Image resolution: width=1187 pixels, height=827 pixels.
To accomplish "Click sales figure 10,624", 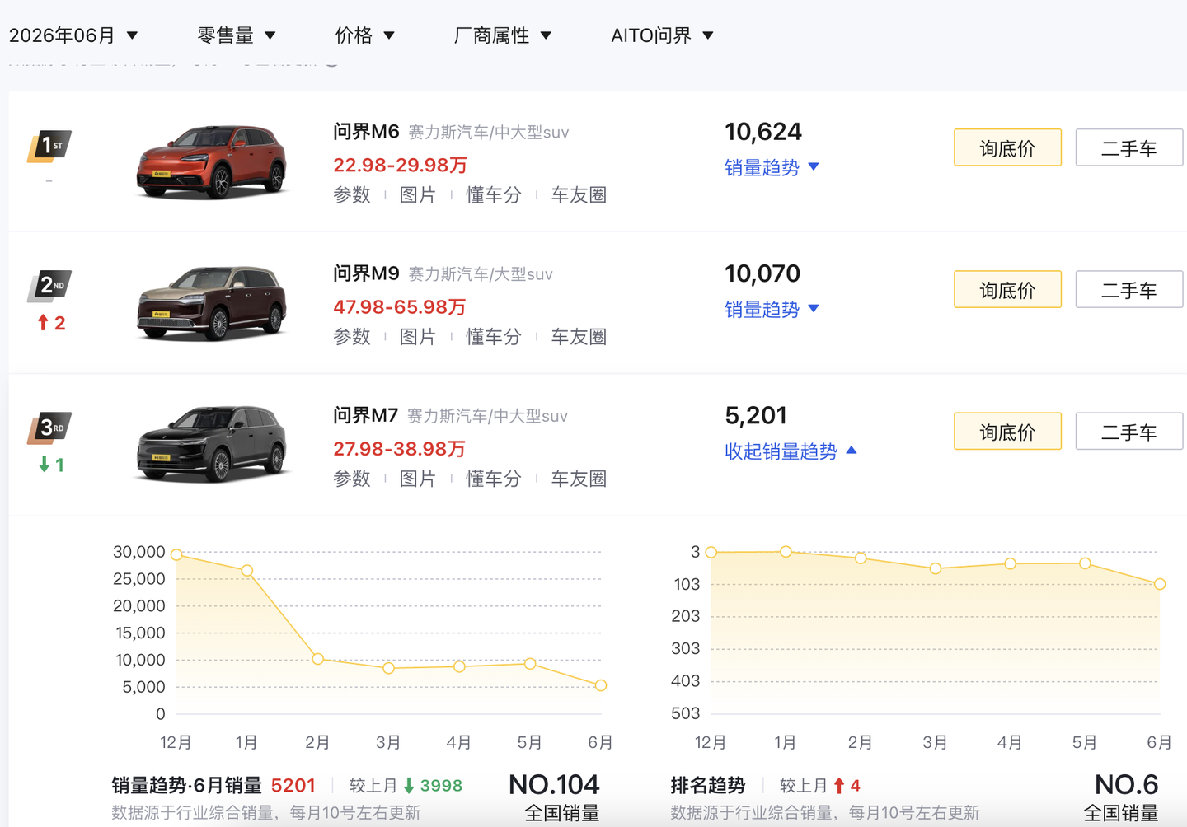I will 763,132.
